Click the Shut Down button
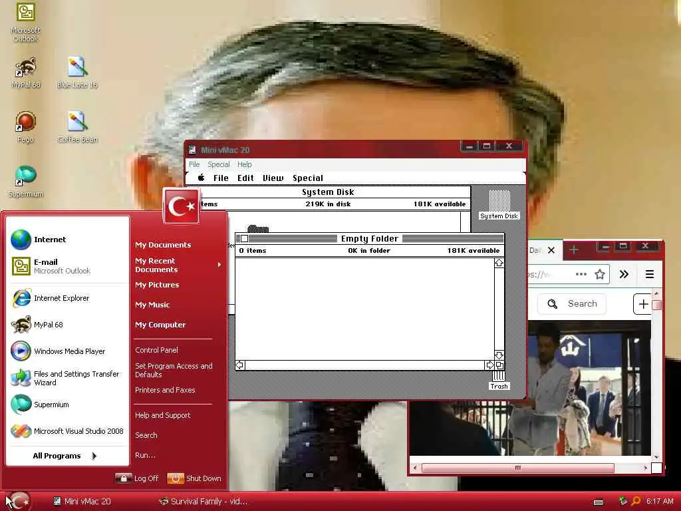The image size is (681, 511). coord(194,478)
